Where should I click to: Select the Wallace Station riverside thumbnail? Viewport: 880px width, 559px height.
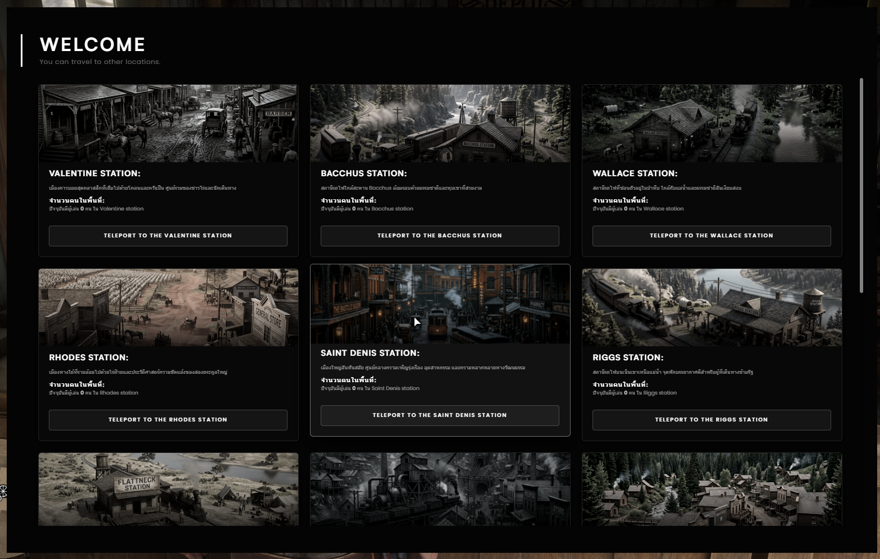(712, 123)
